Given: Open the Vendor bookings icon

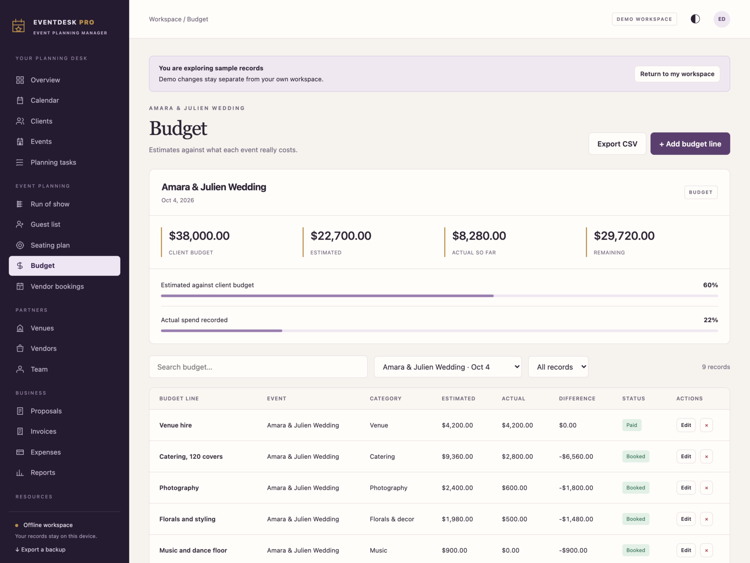Looking at the screenshot, I should pyautogui.click(x=20, y=286).
